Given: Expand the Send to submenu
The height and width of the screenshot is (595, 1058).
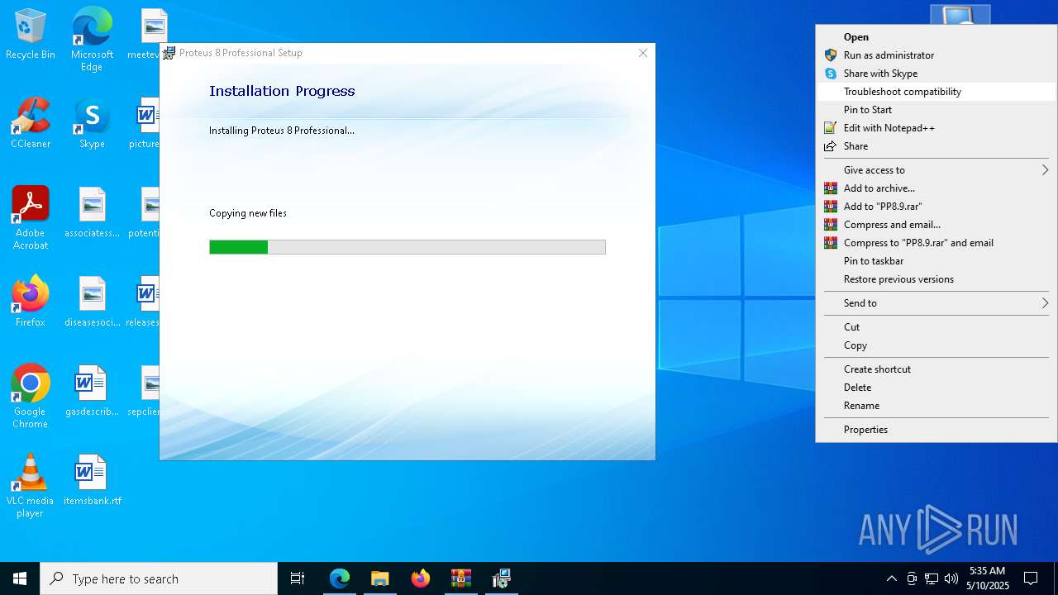Looking at the screenshot, I should pyautogui.click(x=936, y=303).
